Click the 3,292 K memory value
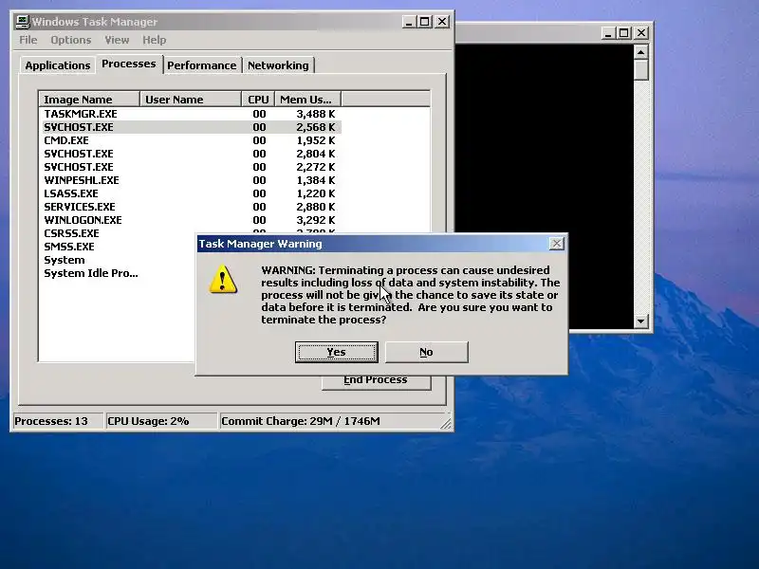This screenshot has width=759, height=569. tap(316, 220)
